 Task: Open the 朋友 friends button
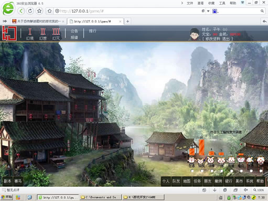pos(208,181)
